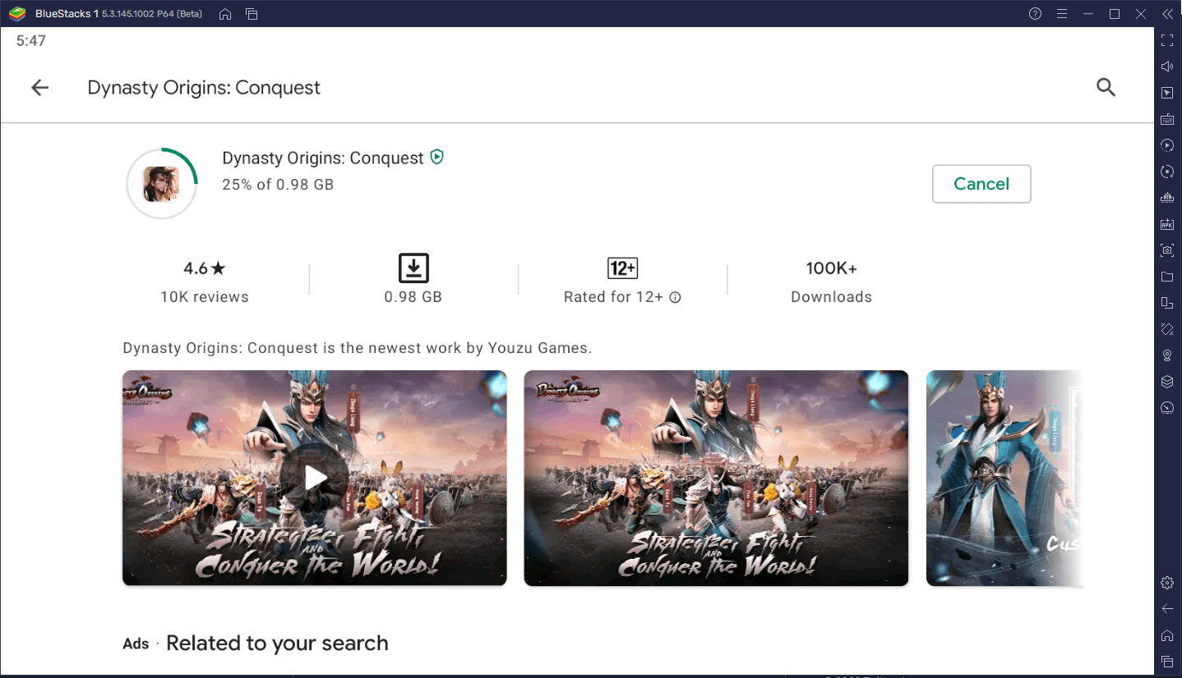Open the BlueStacks help question icon

pyautogui.click(x=1035, y=14)
